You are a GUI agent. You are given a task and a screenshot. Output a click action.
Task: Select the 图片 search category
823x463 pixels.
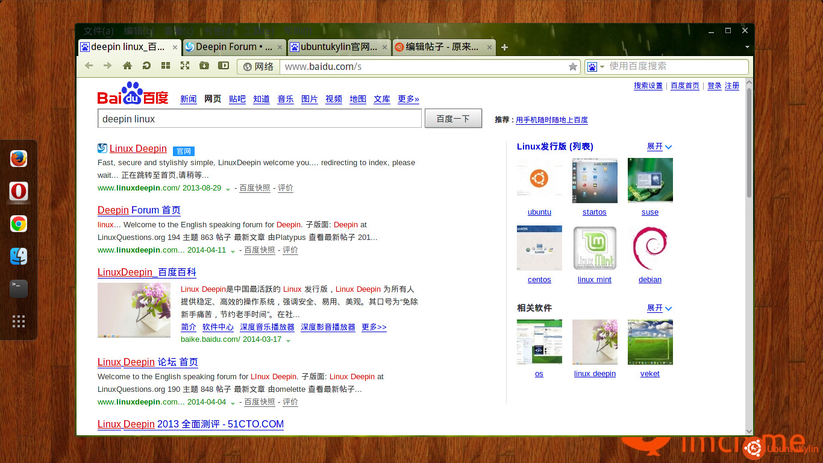coord(309,99)
